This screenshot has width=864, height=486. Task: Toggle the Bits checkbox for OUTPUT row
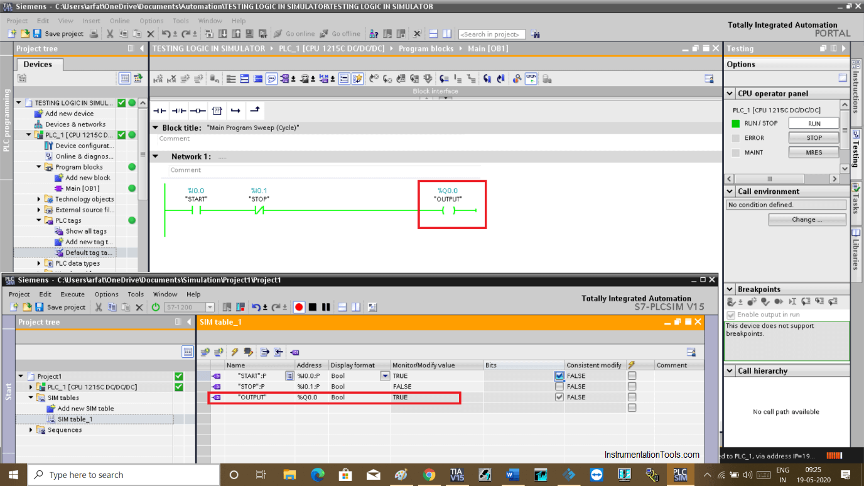click(559, 397)
